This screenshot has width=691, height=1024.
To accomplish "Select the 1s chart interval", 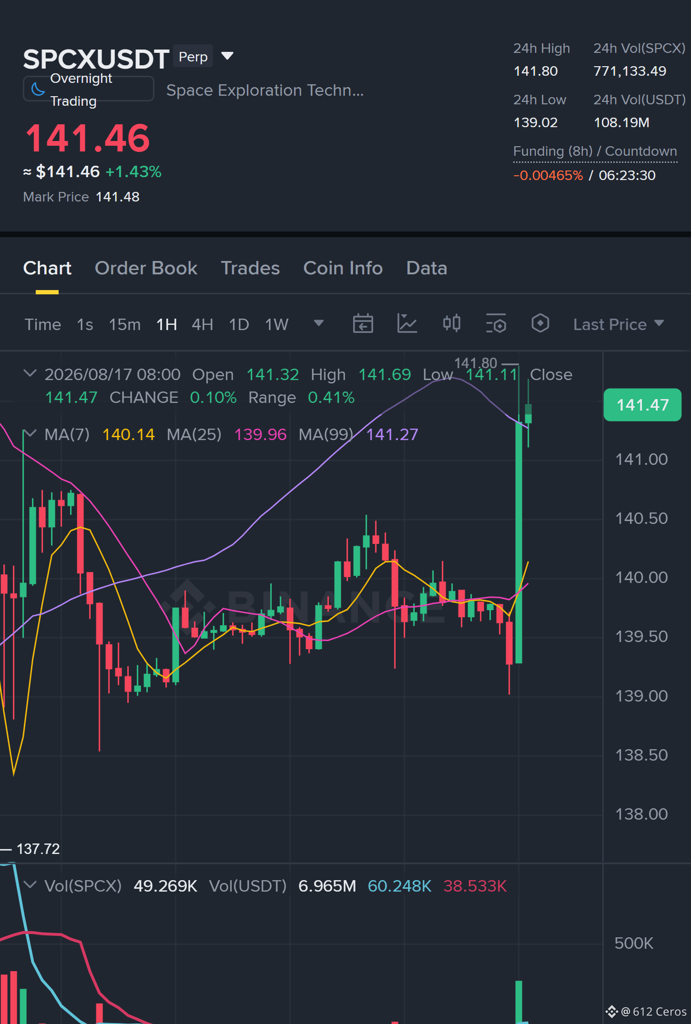I will click(x=85, y=324).
